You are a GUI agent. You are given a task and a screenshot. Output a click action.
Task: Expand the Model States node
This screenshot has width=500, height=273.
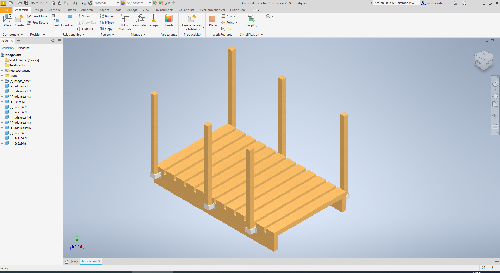2,60
